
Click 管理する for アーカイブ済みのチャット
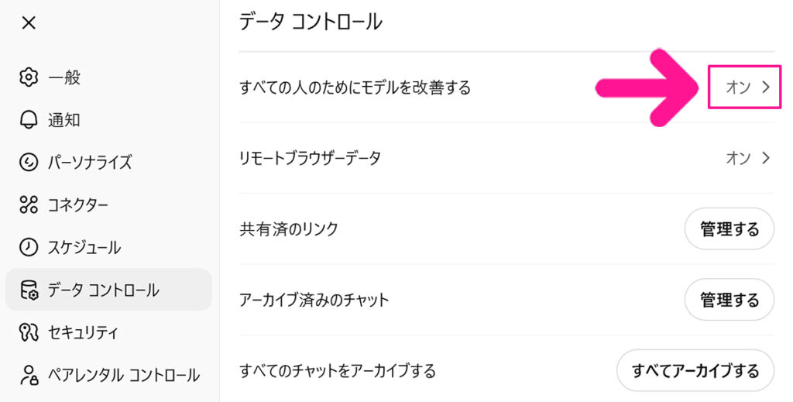point(729,300)
